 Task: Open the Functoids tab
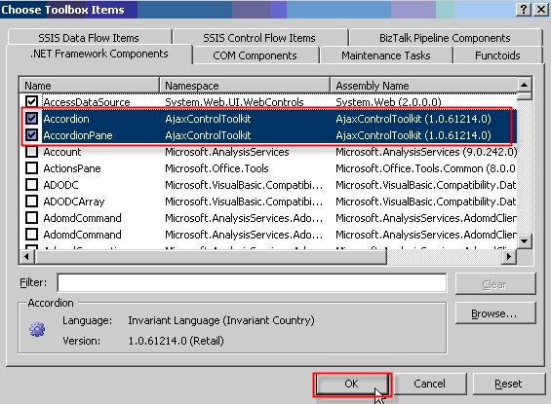point(497,55)
